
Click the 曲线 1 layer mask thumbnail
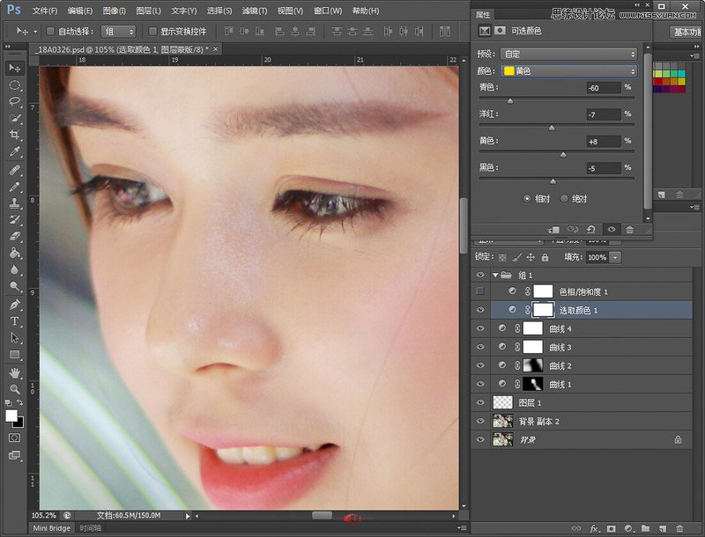click(534, 384)
